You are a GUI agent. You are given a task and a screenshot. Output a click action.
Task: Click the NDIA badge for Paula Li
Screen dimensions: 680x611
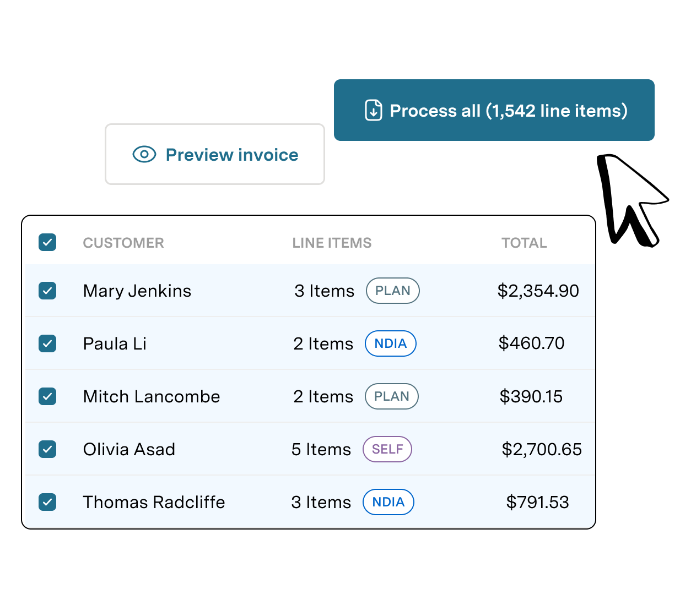tap(391, 343)
